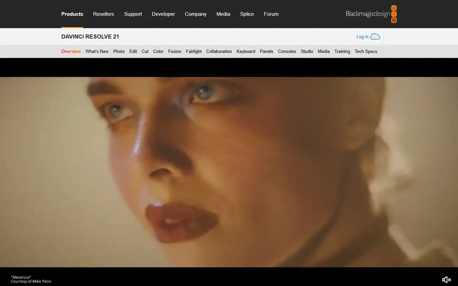
Task: Open the Edit page tab
Action: [133, 51]
